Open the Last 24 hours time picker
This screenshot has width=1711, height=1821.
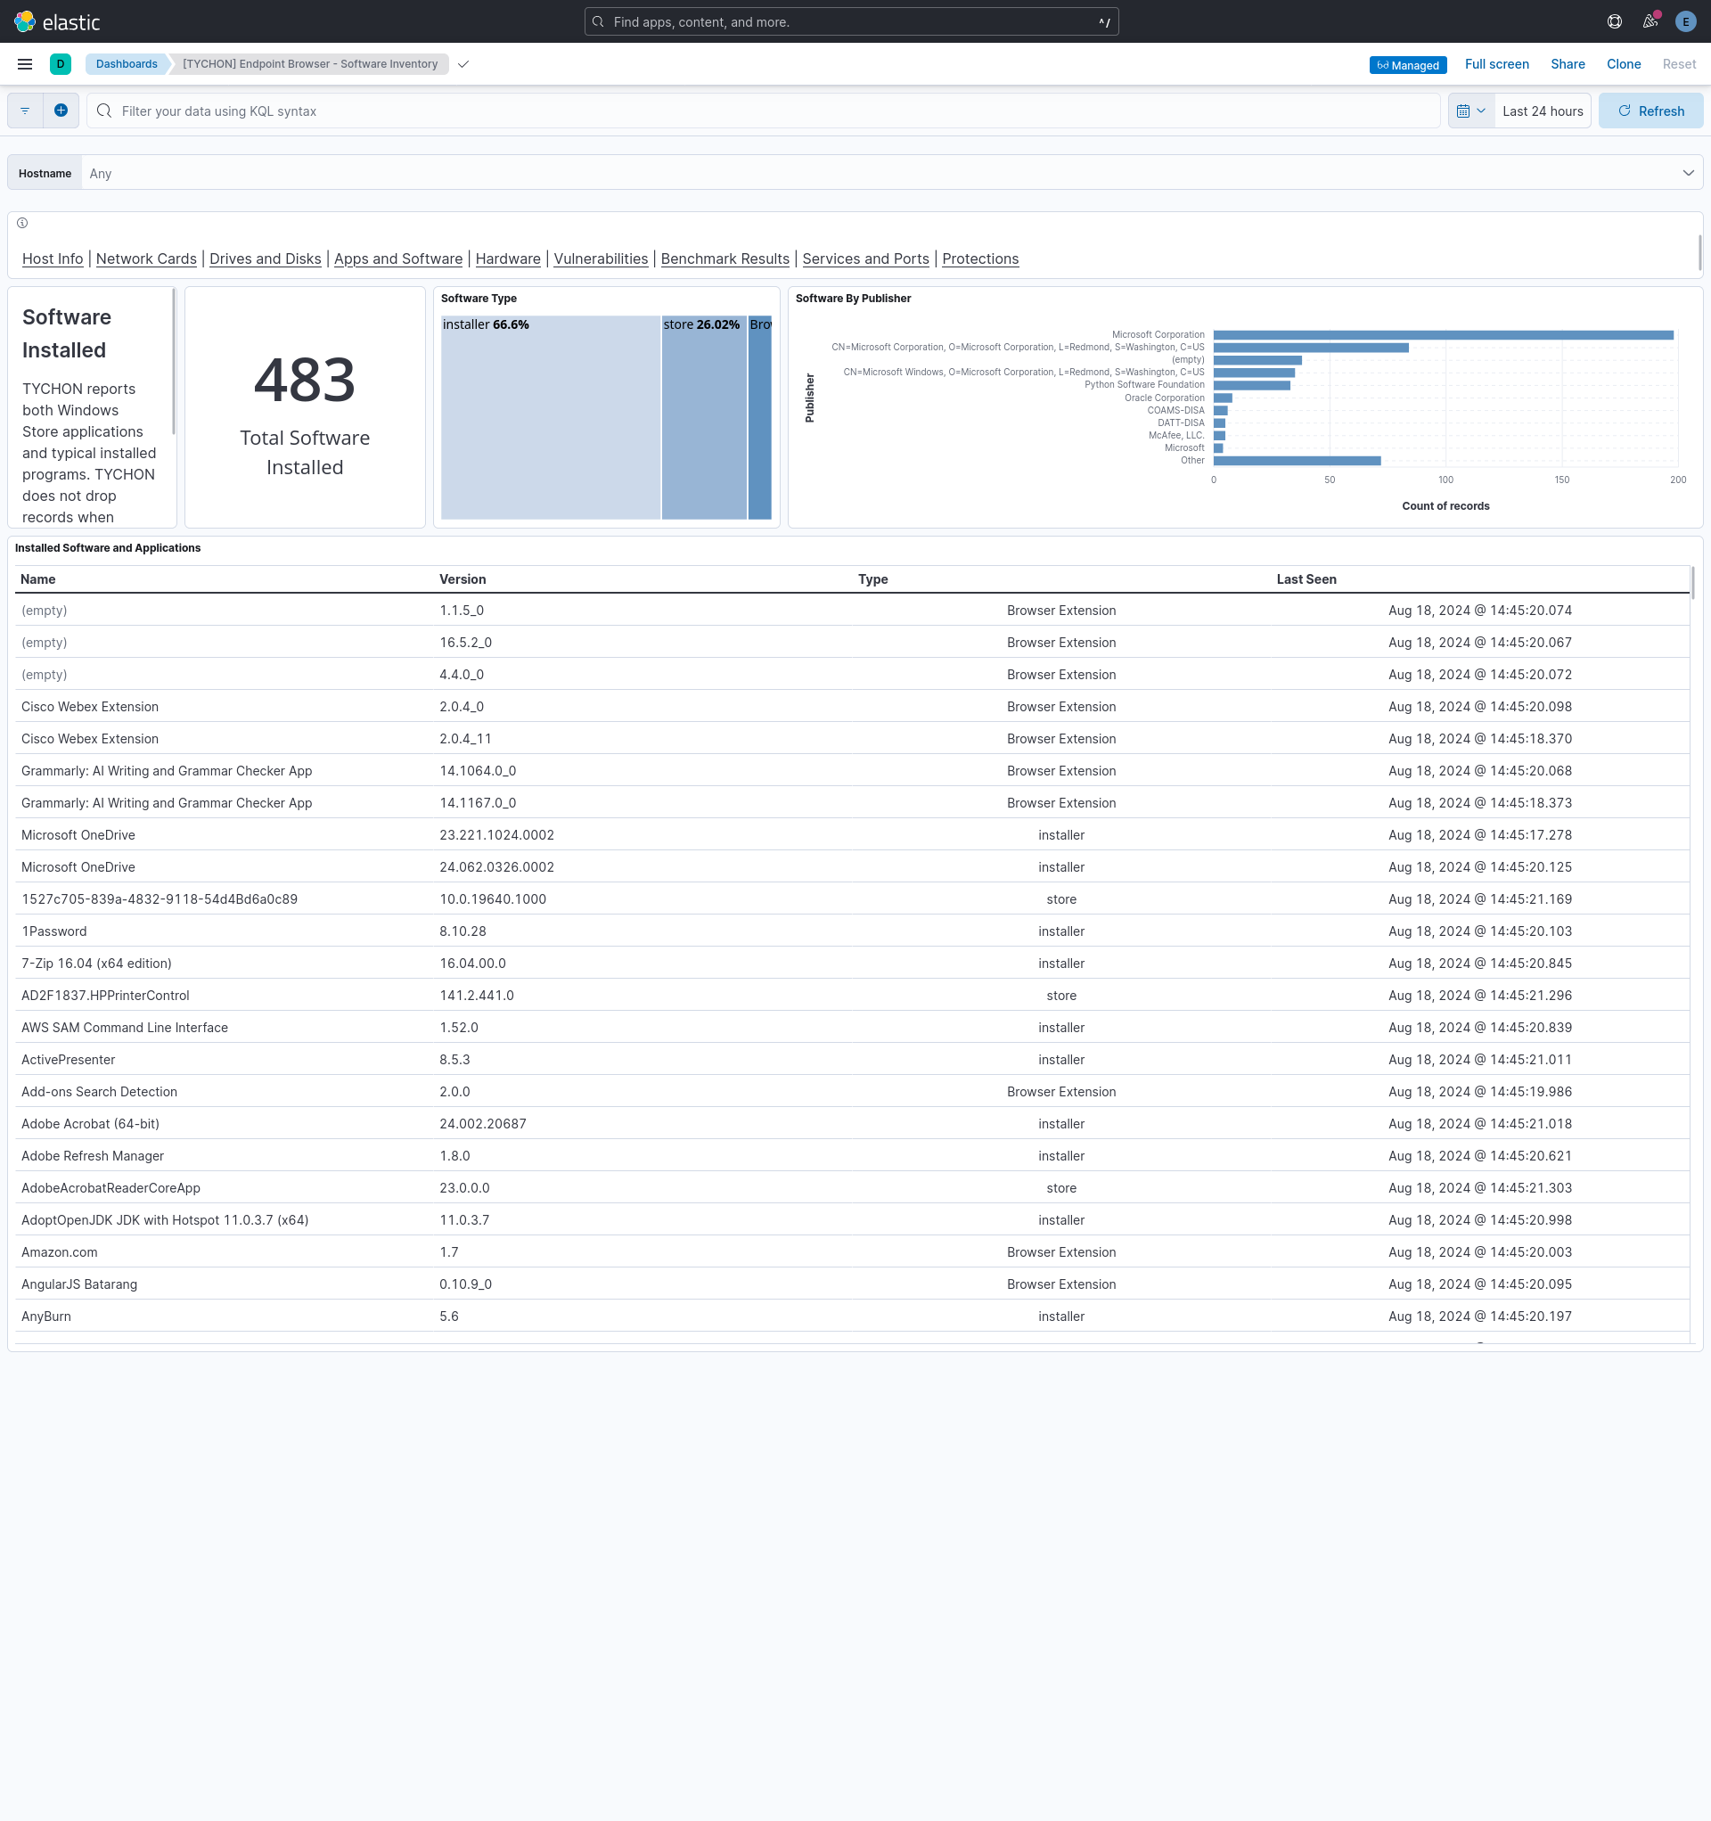(1543, 111)
